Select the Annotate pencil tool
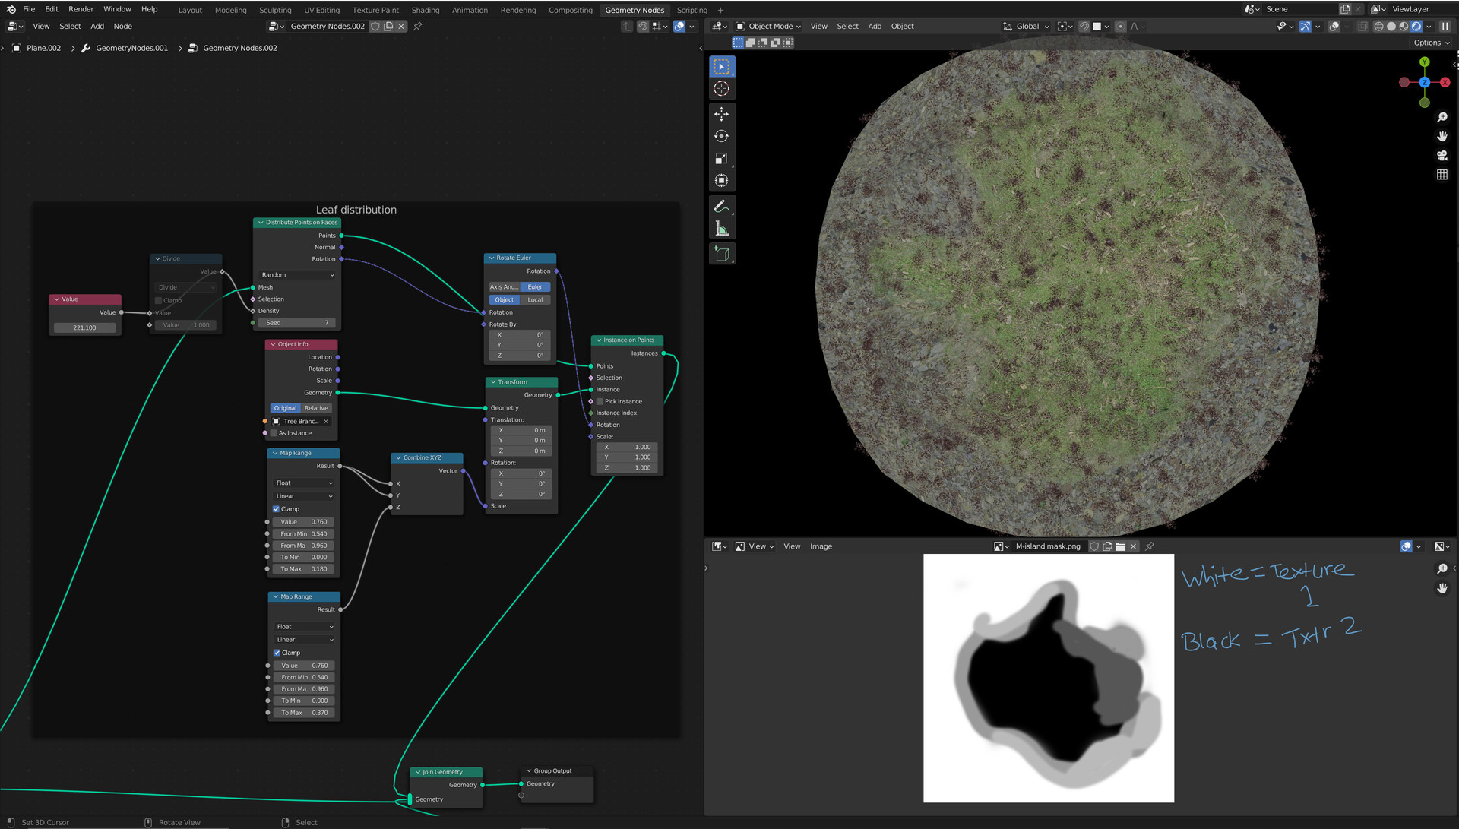This screenshot has height=829, width=1459. [721, 207]
